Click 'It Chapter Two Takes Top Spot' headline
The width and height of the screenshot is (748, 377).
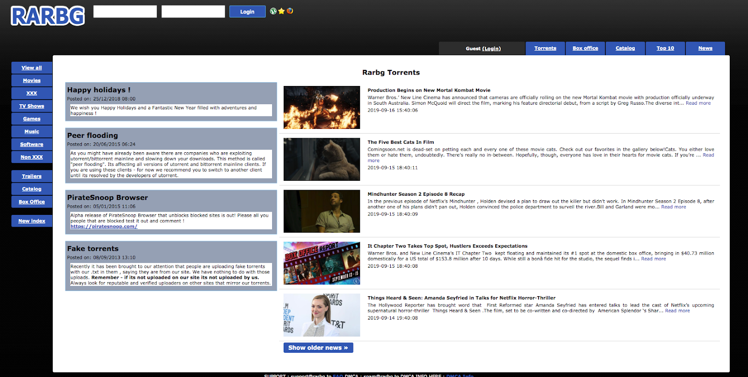447,246
